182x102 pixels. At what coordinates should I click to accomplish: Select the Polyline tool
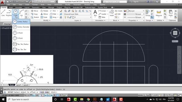click(x=9, y=13)
